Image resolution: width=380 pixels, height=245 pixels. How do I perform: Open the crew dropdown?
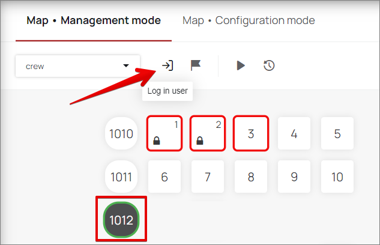coord(77,66)
